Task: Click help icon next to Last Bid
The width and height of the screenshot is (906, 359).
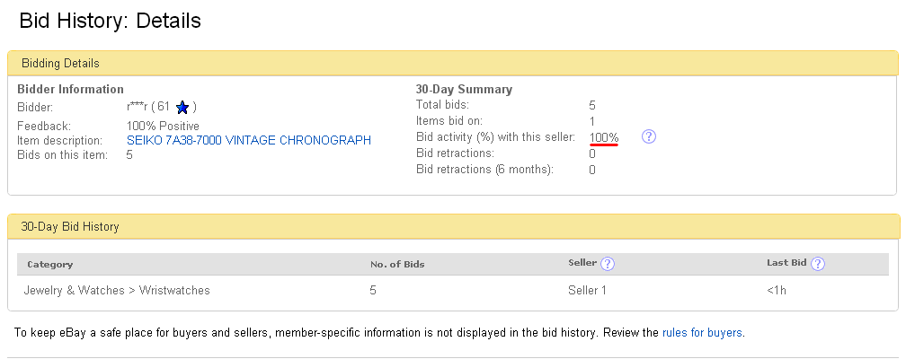Action: [x=818, y=264]
